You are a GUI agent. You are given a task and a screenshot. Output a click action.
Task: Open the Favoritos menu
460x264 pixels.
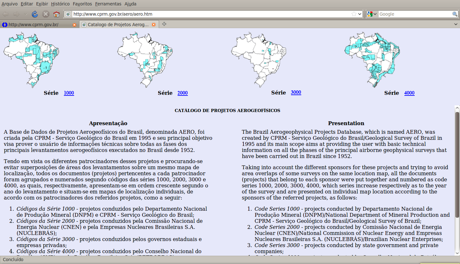pos(82,4)
